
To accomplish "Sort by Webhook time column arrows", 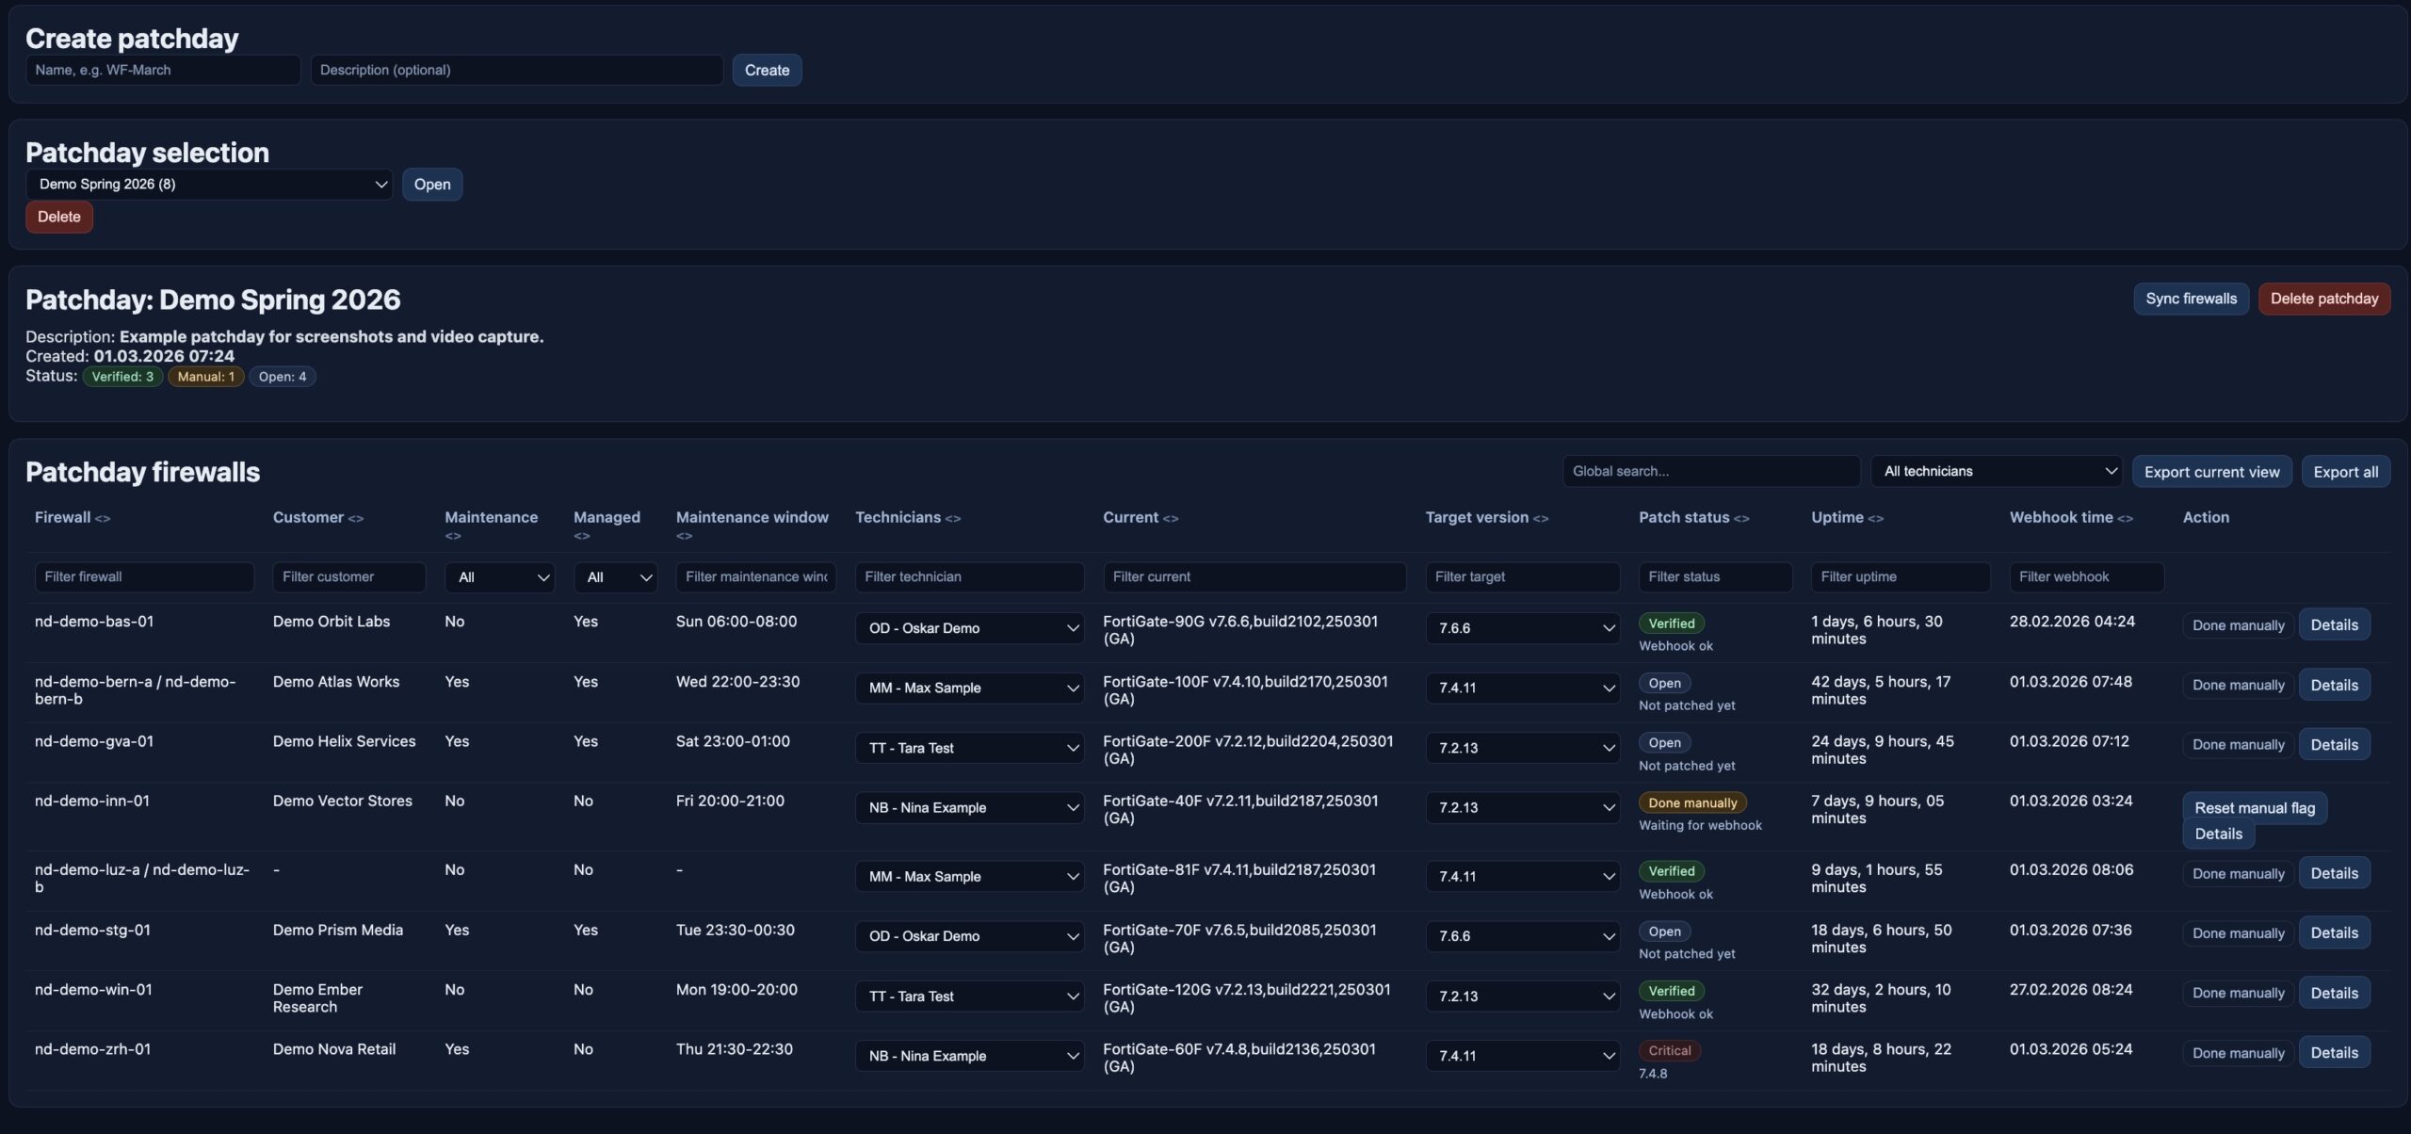I will 2125,519.
